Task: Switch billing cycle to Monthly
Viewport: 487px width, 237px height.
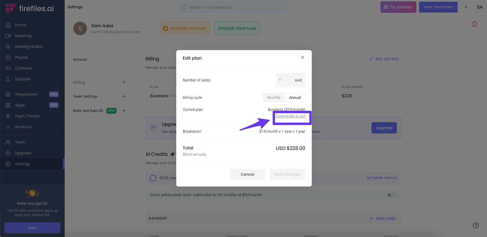Action: click(274, 98)
